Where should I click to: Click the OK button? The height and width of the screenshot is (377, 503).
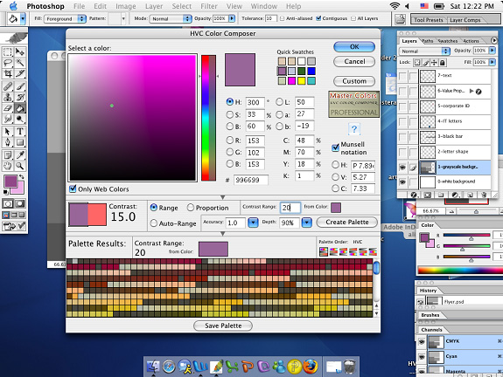tap(354, 47)
